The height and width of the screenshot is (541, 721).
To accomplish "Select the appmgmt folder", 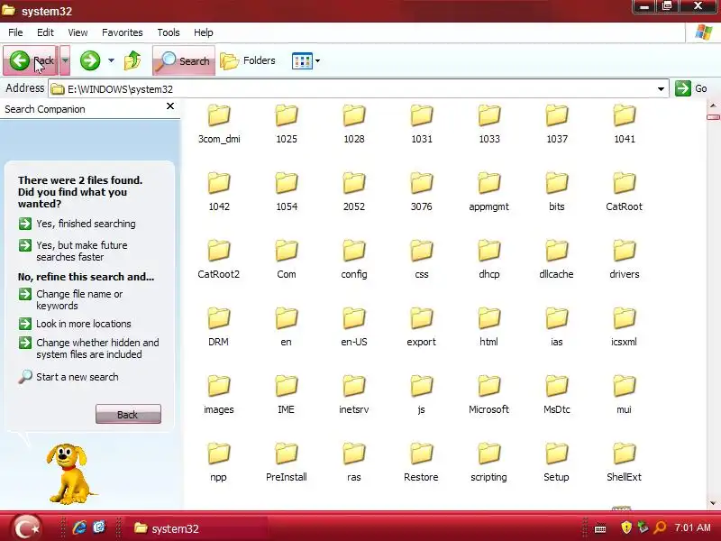I will 488,191.
